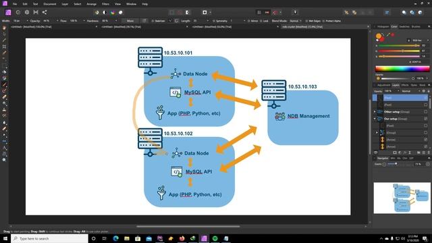Image resolution: width=432 pixels, height=243 pixels.
Task: Select the Zoom tool at the bottom of the Tools panel
Action: click(4, 160)
